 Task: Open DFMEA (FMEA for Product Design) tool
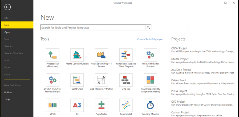52,80
